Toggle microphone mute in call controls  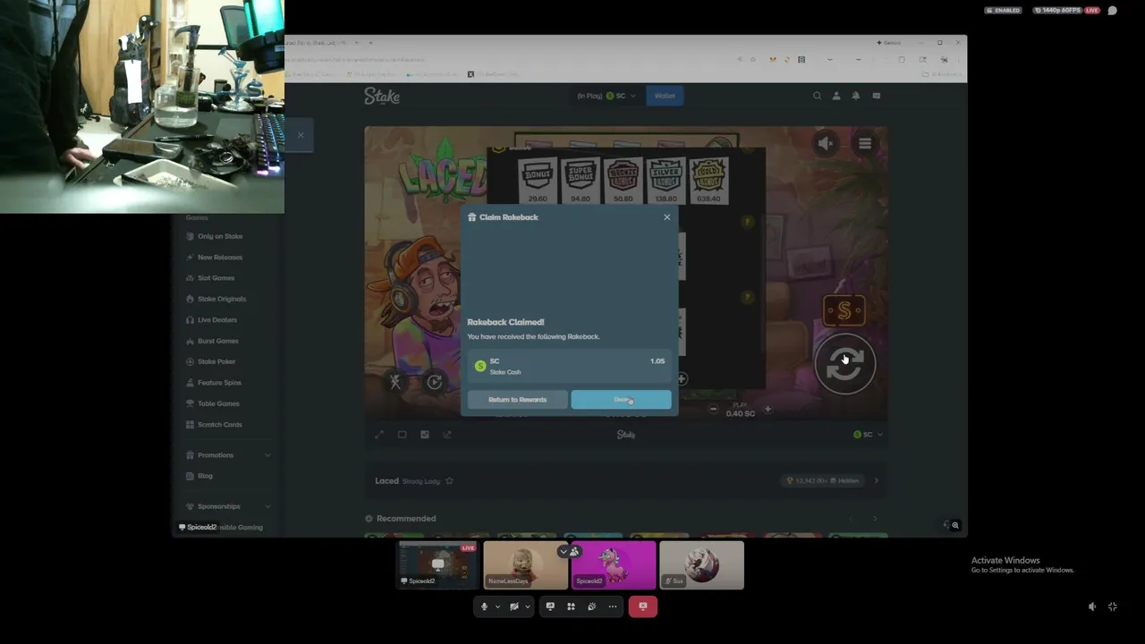coord(485,606)
